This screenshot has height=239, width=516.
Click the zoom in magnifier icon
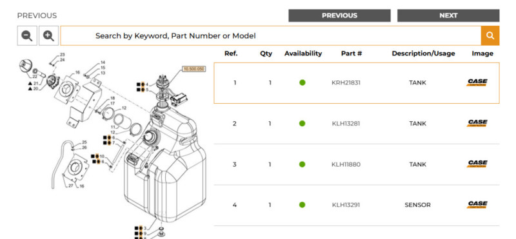[49, 35]
